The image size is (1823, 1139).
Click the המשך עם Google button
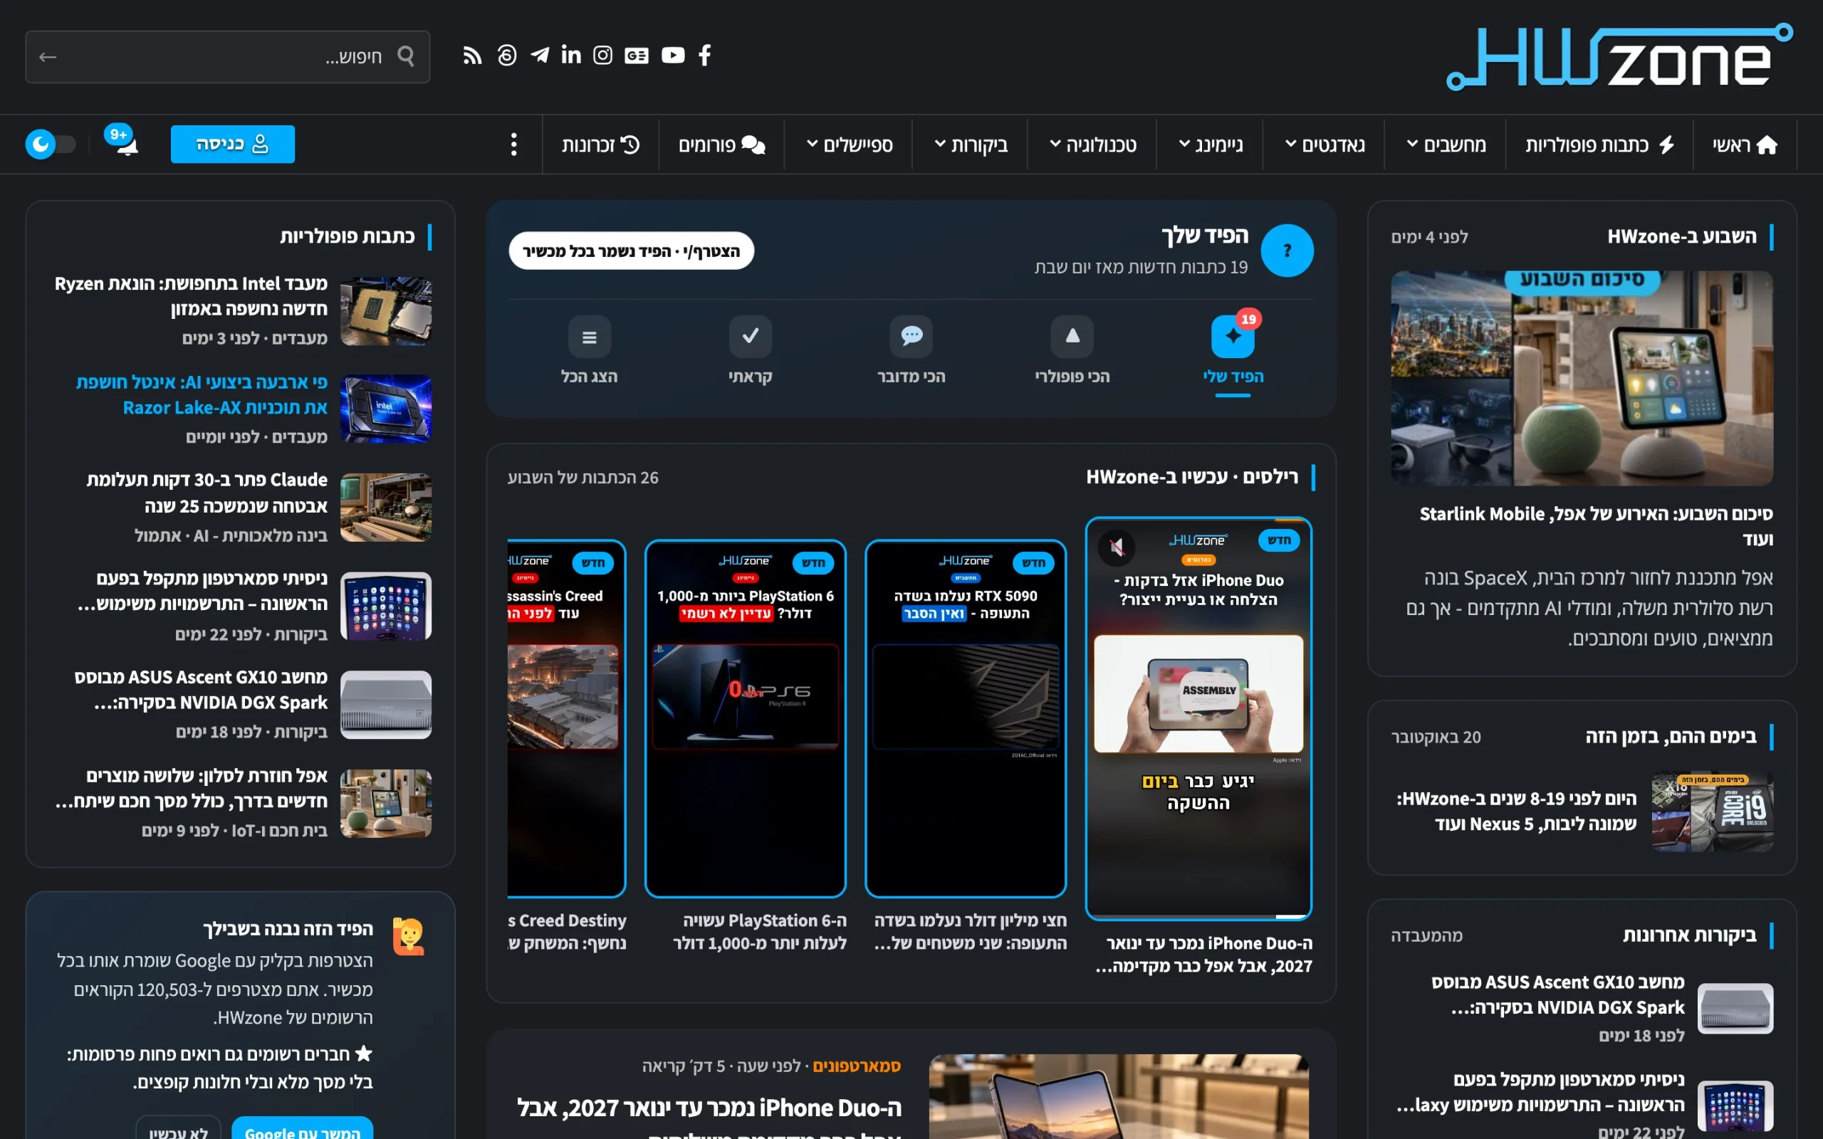click(x=302, y=1128)
